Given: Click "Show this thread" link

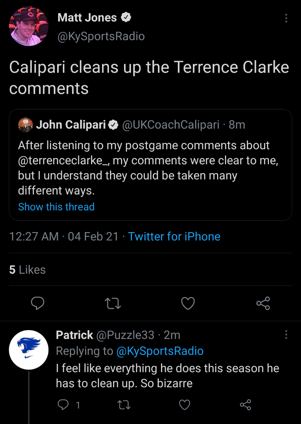Looking at the screenshot, I should point(56,207).
